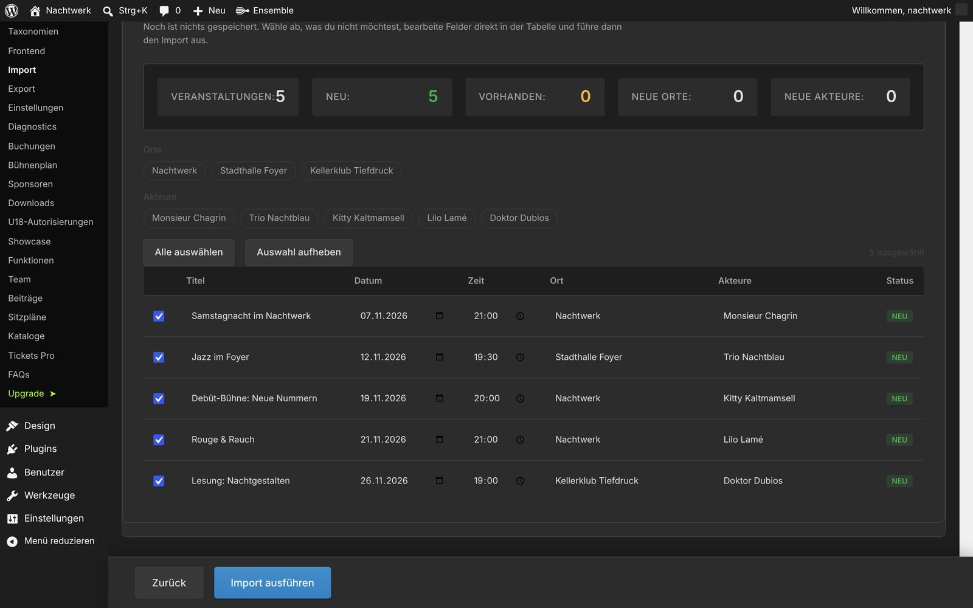Viewport: 973px width, 608px height.
Task: Uncheck Debüt-Bühne: Neue Nummern row
Action: point(159,399)
